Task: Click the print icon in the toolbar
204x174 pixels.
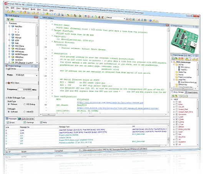Action: 62,15
